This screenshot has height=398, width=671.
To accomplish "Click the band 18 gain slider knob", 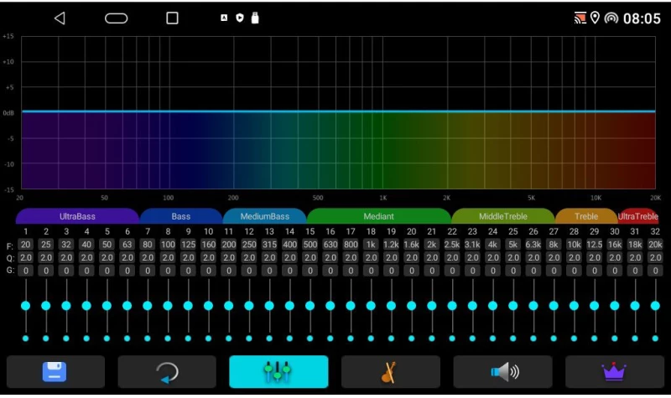I will (x=371, y=306).
